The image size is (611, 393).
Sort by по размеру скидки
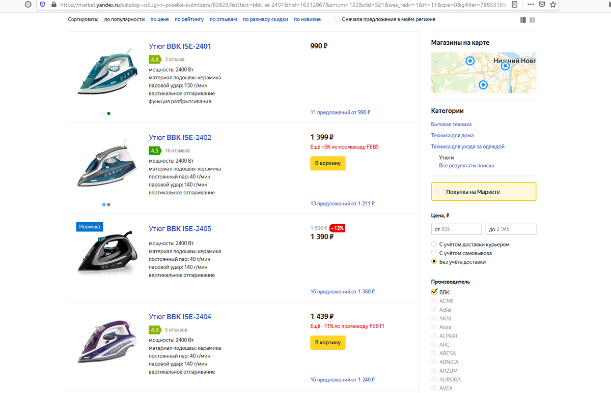point(265,19)
